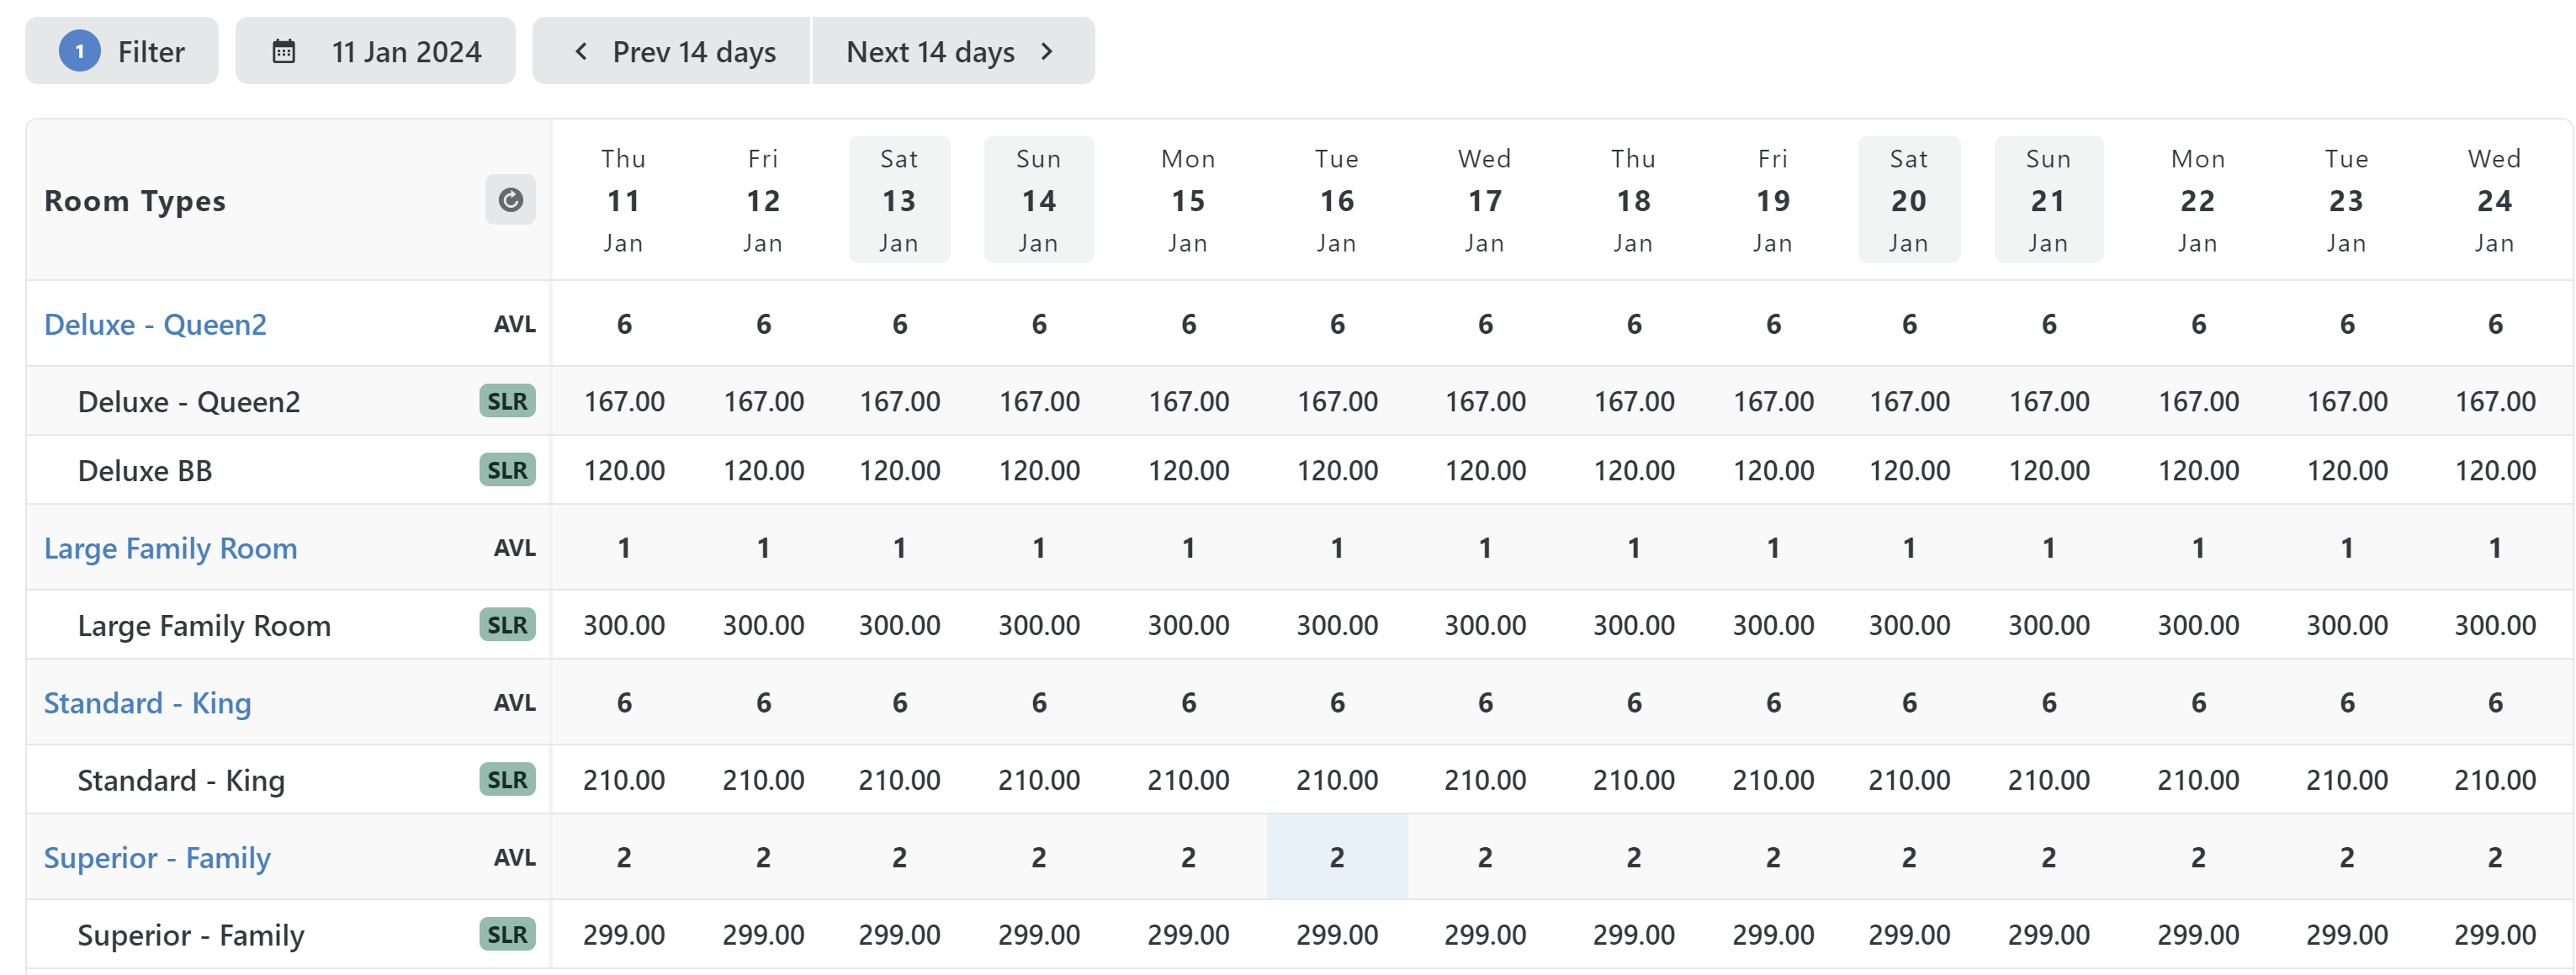2576x975 pixels.
Task: Select the Sun 21 Jan column header
Action: point(2048,200)
